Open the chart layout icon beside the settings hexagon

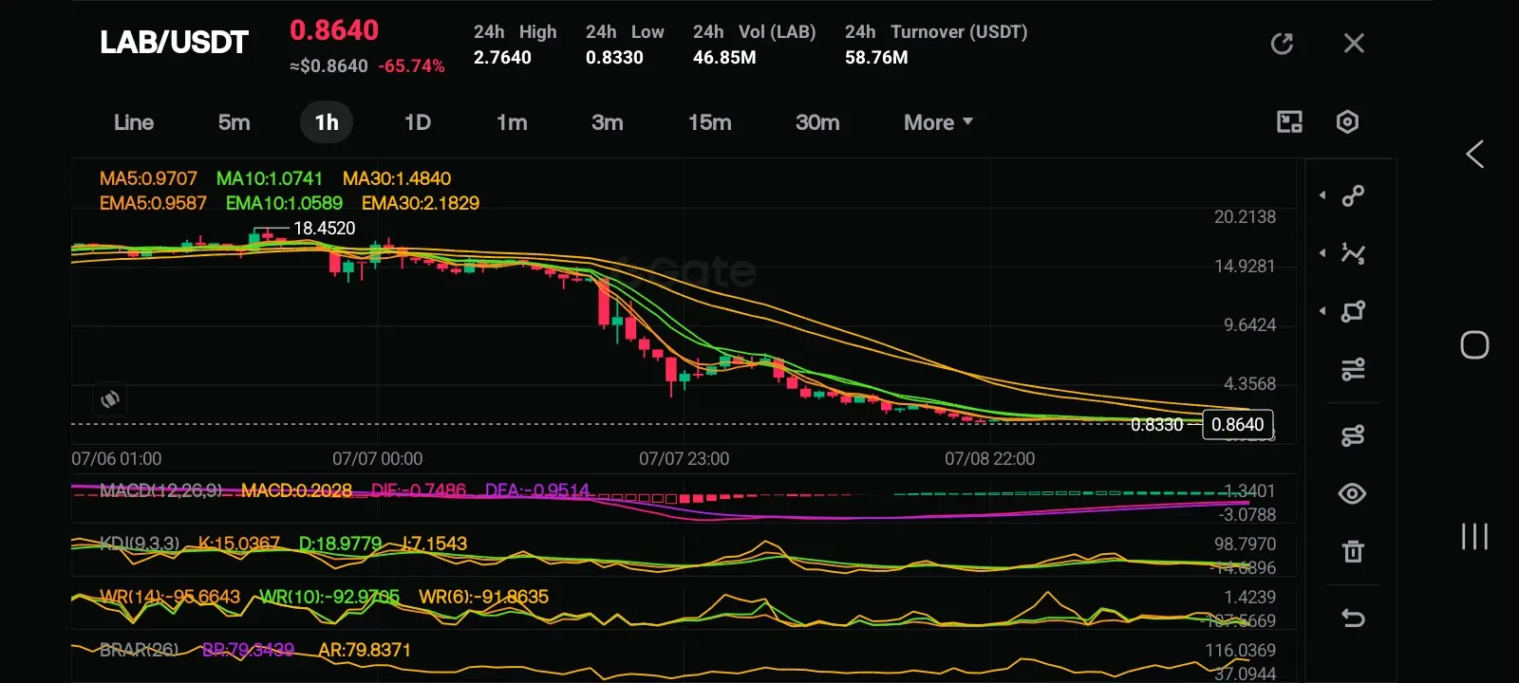(1289, 121)
